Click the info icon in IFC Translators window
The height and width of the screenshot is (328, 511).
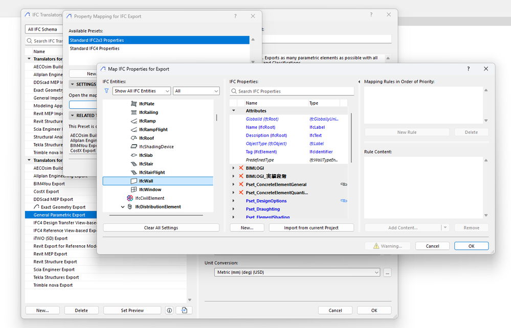coord(169,311)
